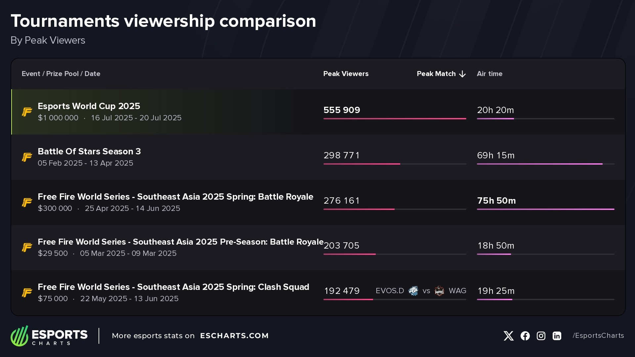
Task: Open the Spring: Clash Squad event title
Action: point(173,287)
